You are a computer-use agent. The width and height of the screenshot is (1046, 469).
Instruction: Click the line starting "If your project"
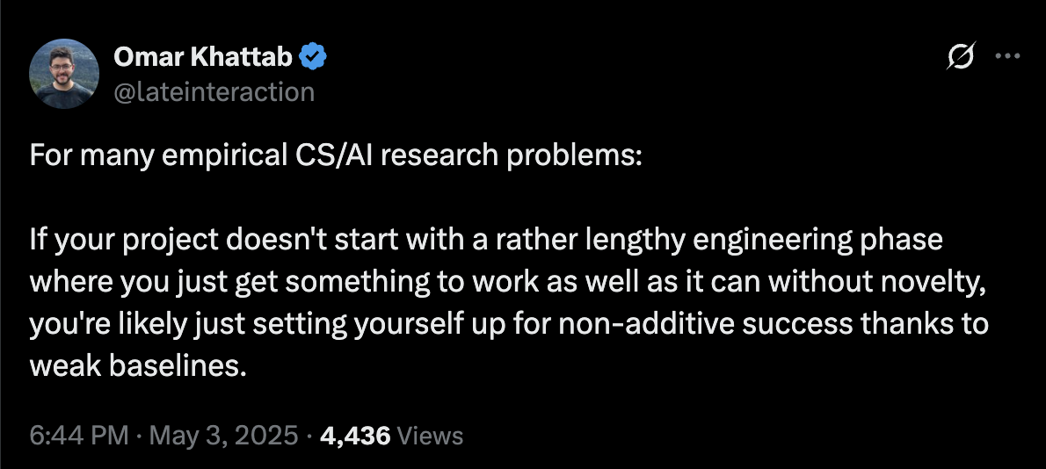[x=486, y=241]
